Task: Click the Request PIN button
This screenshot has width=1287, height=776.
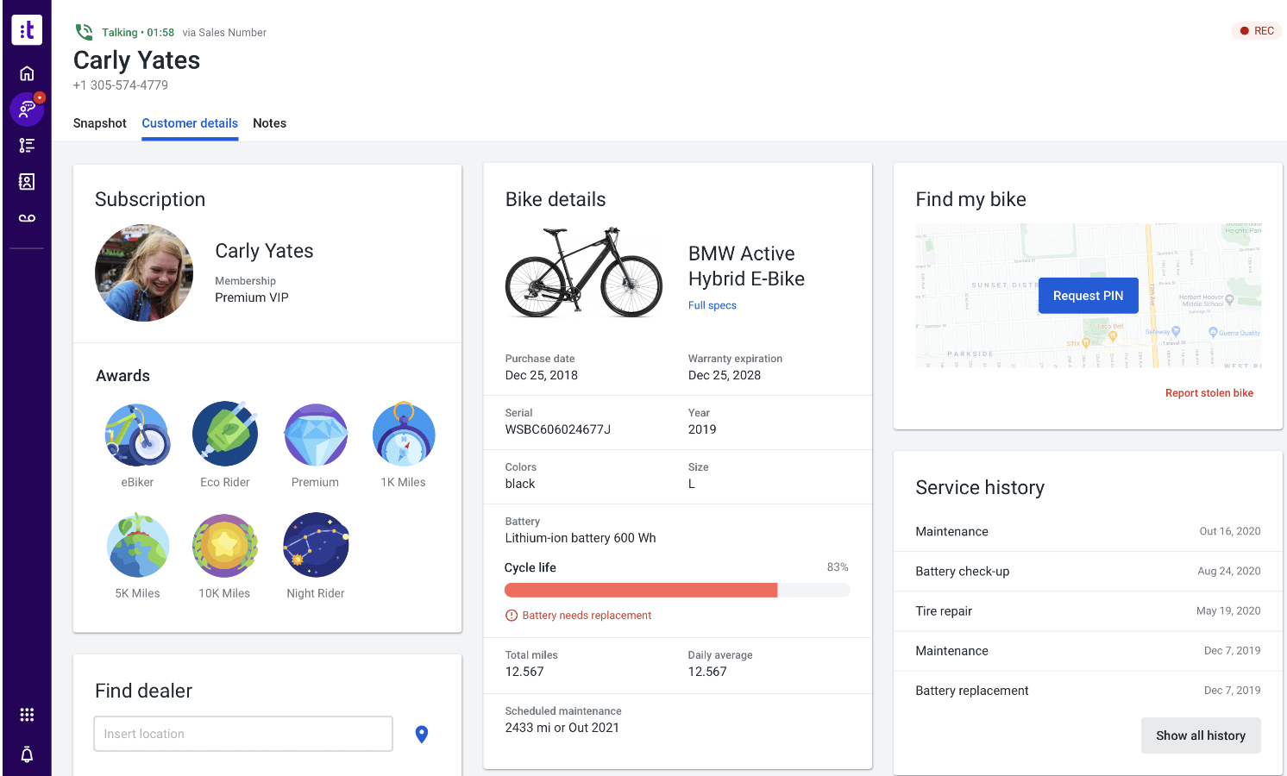Action: (1089, 296)
